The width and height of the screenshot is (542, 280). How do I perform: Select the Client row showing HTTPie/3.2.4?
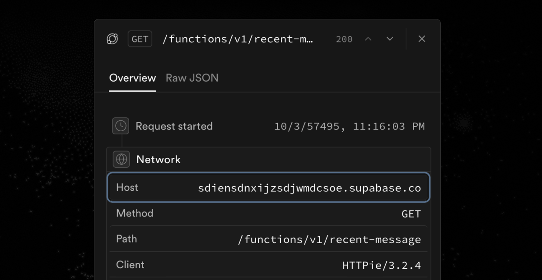(x=268, y=265)
